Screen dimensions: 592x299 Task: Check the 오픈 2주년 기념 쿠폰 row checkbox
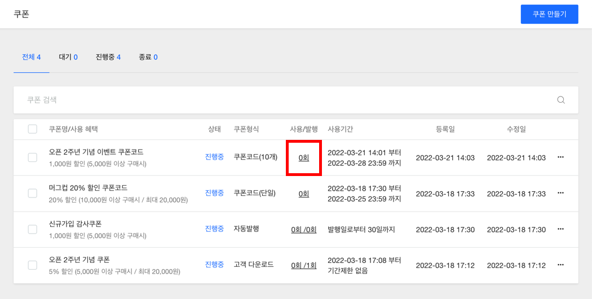[x=33, y=265]
